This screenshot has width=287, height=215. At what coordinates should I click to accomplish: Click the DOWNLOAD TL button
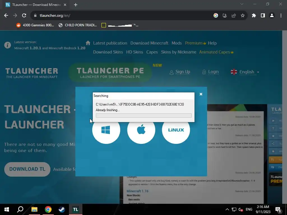(27, 169)
